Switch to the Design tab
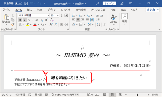 point(51,10)
